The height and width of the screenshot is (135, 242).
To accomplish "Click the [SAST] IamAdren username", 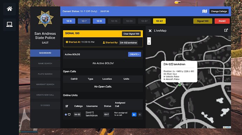I will (92, 114).
